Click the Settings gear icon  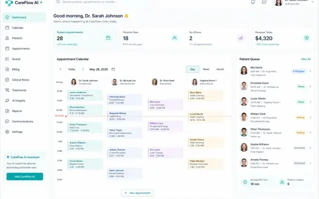pyautogui.click(x=7, y=132)
